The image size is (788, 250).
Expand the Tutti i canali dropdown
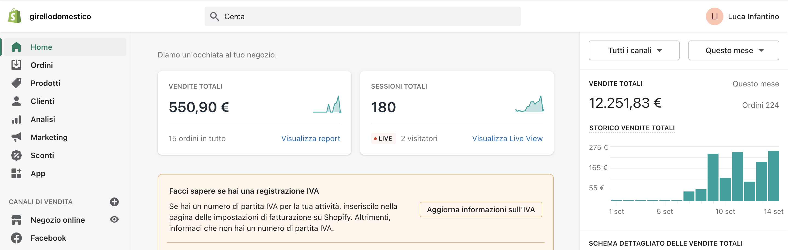point(634,50)
